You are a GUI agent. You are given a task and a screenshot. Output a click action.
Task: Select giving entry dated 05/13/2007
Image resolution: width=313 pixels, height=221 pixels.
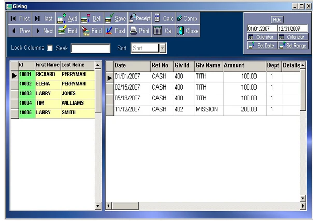pyautogui.click(x=203, y=99)
